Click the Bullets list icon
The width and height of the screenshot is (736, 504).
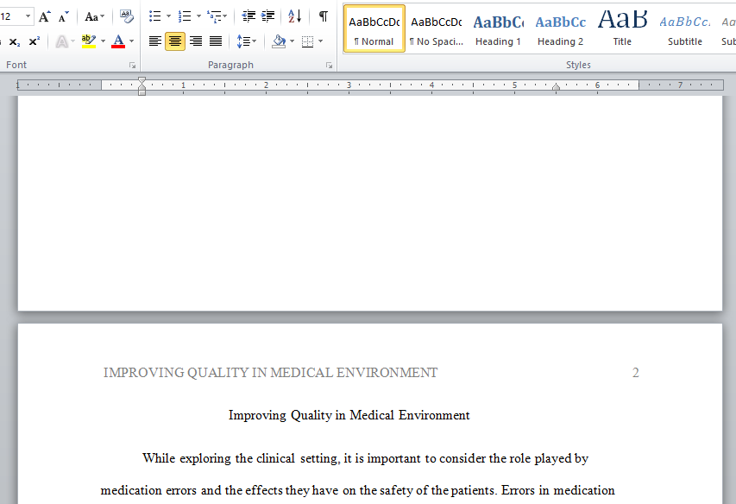point(155,17)
